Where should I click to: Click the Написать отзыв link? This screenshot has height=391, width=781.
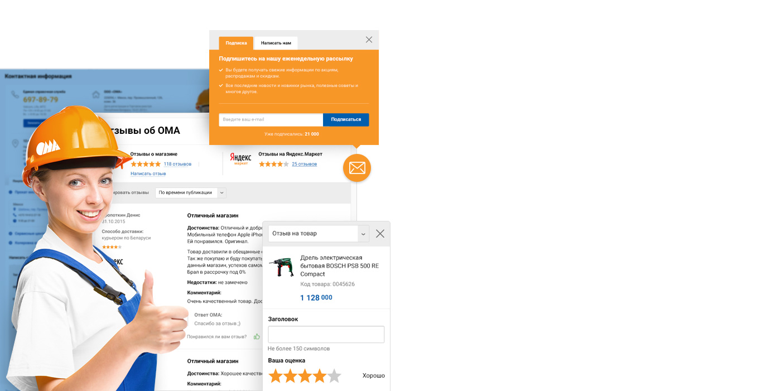point(148,173)
